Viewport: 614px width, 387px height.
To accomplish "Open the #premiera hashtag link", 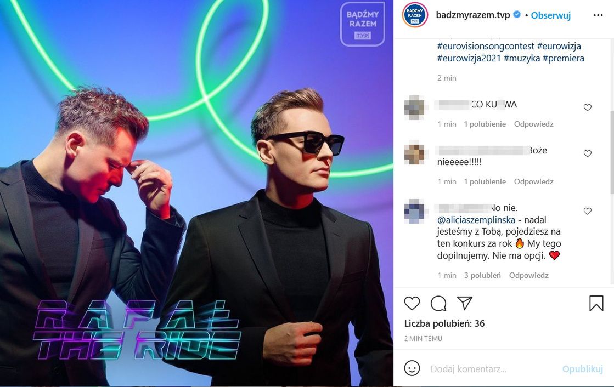I will pyautogui.click(x=563, y=58).
